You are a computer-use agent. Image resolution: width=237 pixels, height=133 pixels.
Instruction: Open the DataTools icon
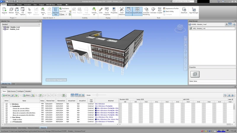click(184, 11)
